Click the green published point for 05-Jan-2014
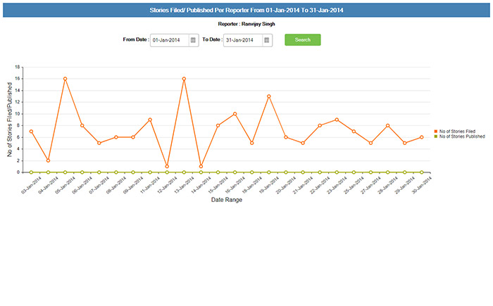The height and width of the screenshot is (306, 493). tap(65, 172)
